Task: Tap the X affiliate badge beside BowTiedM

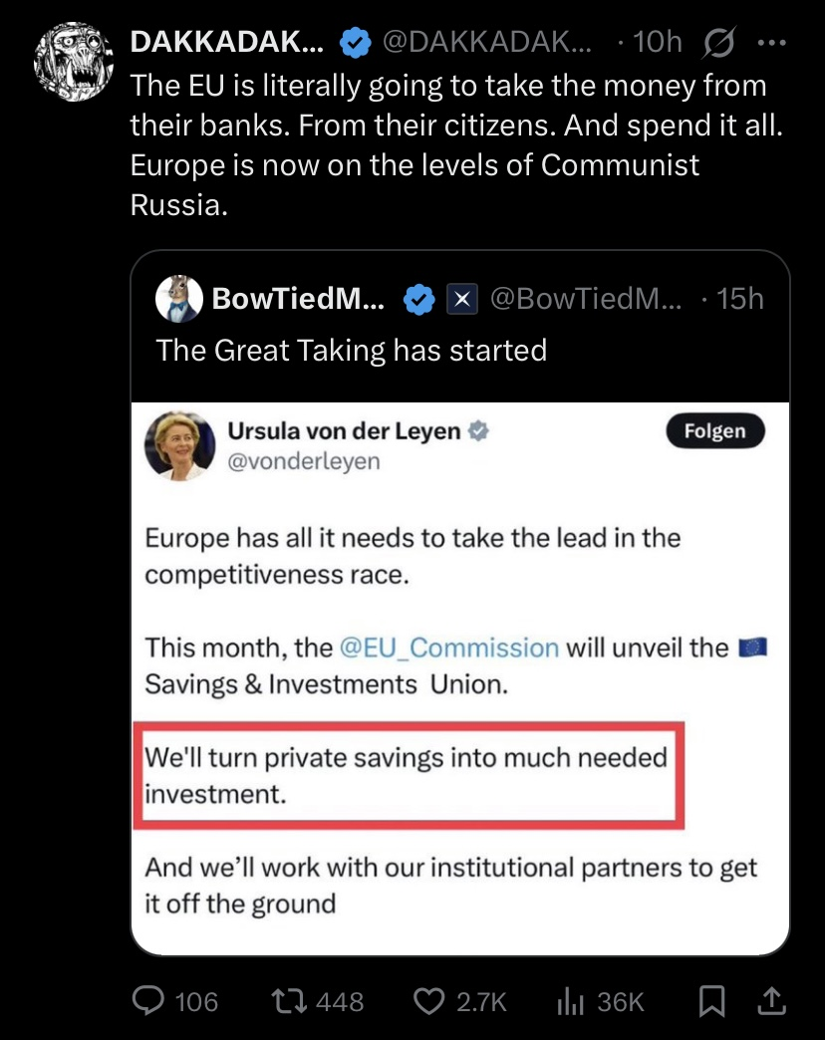Action: point(459,298)
